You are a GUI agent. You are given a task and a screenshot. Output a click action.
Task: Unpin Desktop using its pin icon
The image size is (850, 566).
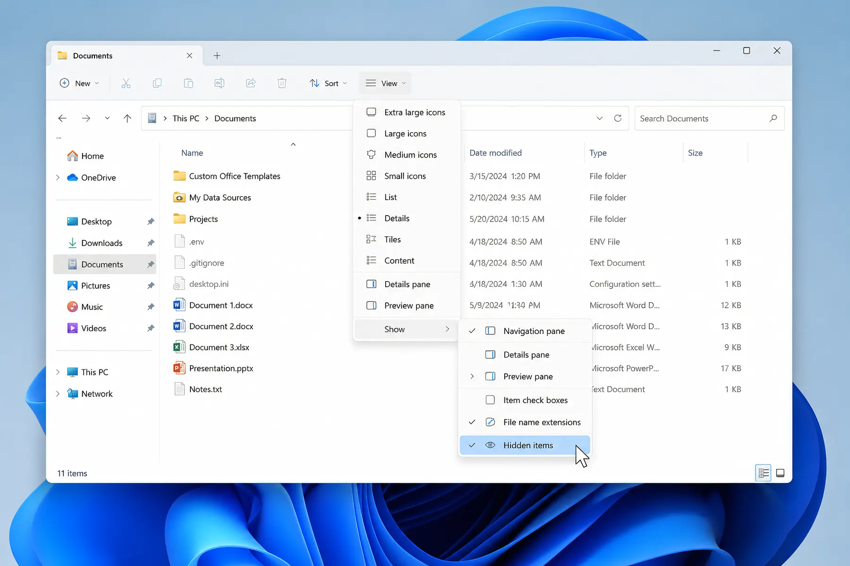pyautogui.click(x=151, y=222)
